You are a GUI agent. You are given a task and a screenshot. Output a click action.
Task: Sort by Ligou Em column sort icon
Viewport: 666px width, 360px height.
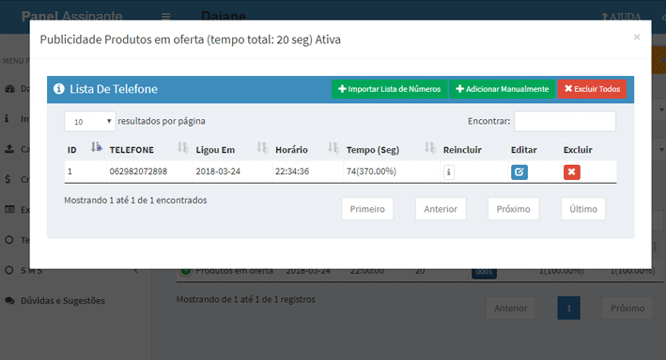262,147
